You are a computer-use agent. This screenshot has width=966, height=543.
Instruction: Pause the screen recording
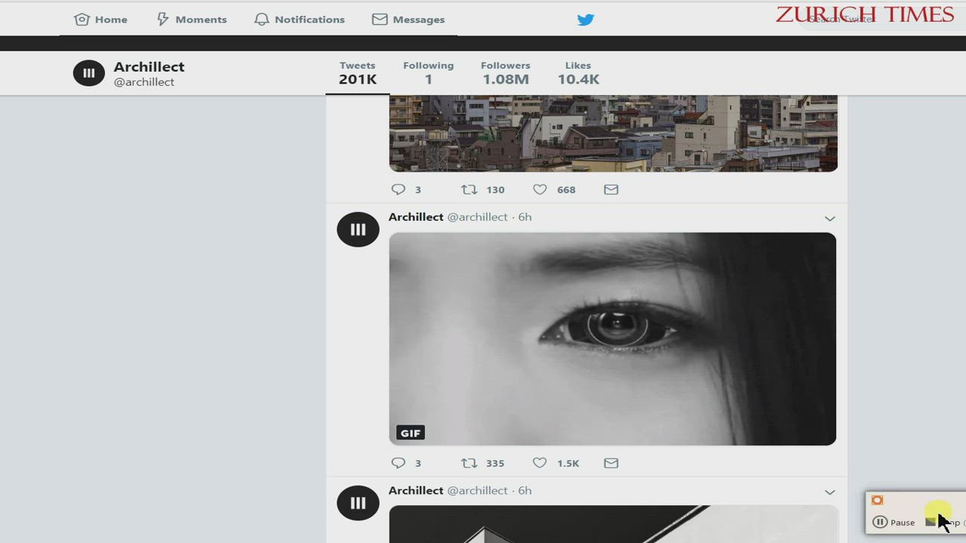(894, 522)
